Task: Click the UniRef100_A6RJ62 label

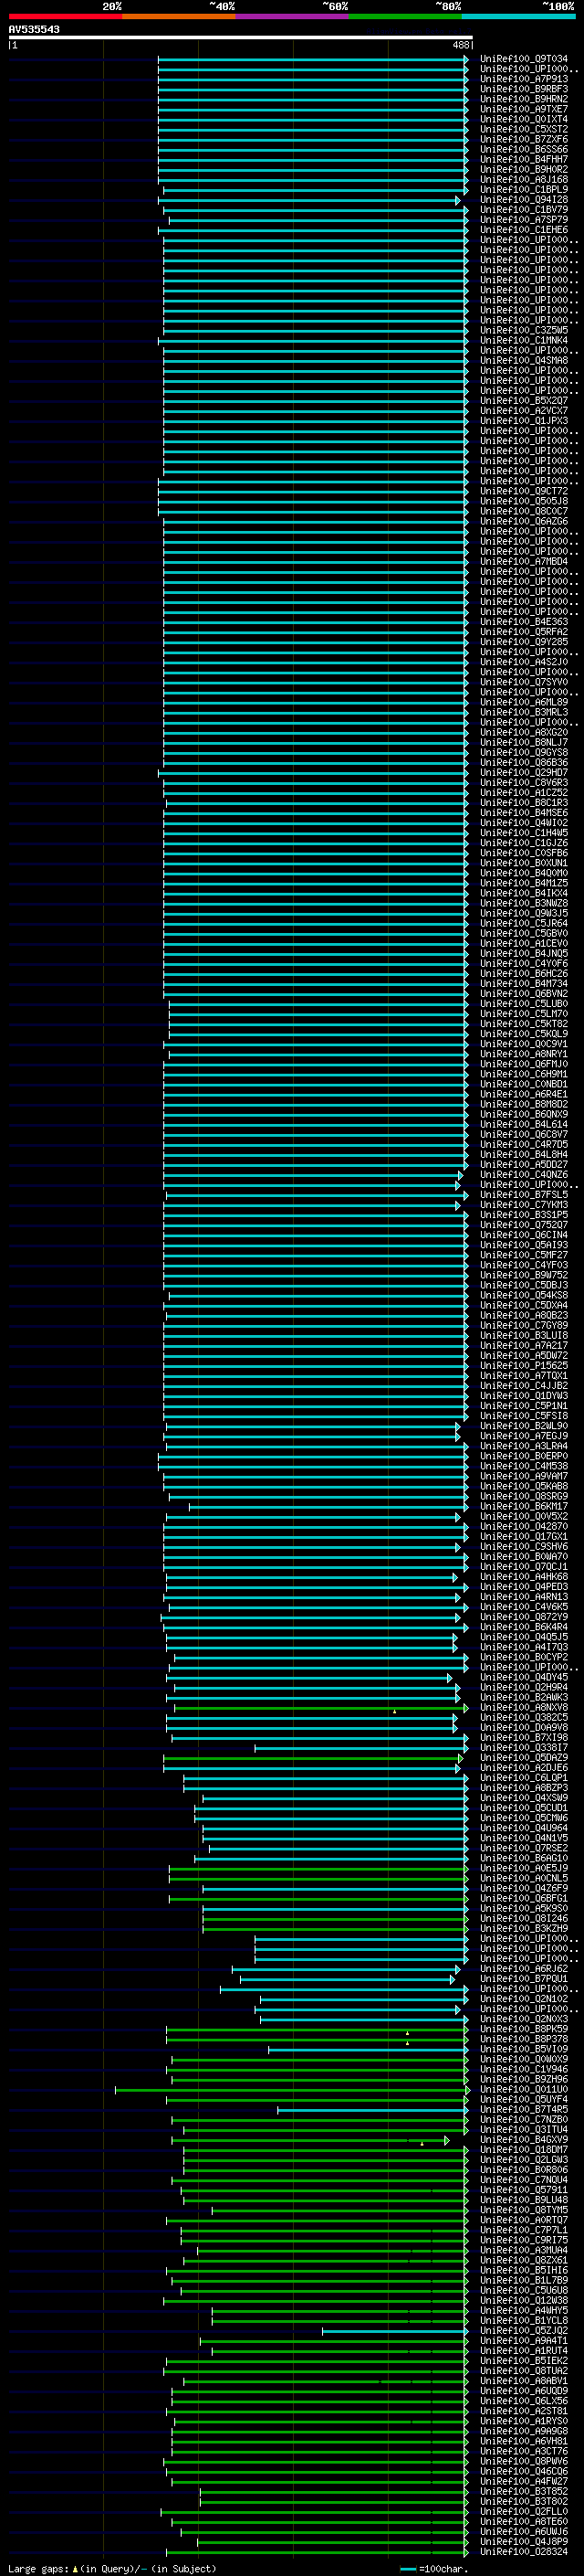Action: (x=524, y=1969)
